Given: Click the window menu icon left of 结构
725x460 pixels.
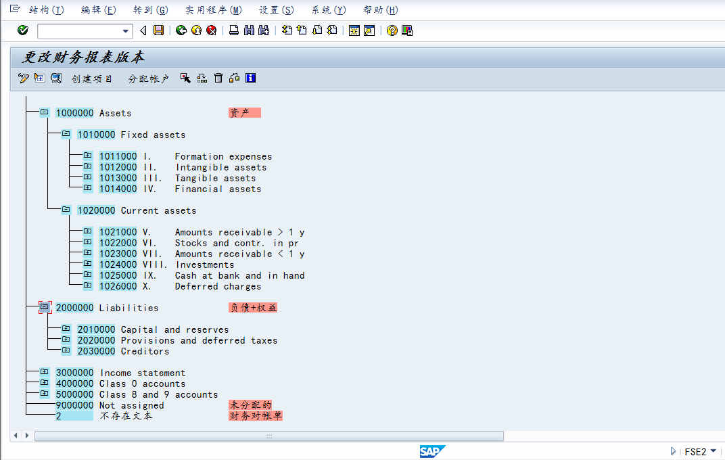Looking at the screenshot, I should [x=15, y=9].
